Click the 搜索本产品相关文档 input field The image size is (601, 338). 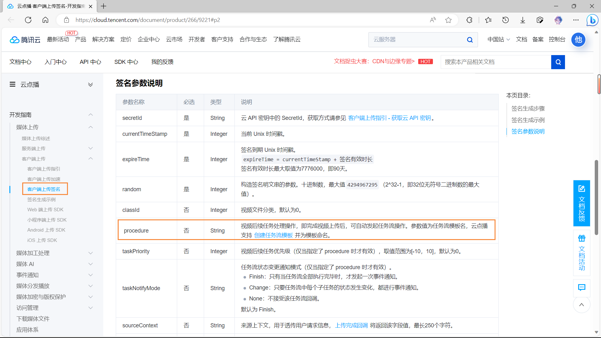click(x=496, y=62)
